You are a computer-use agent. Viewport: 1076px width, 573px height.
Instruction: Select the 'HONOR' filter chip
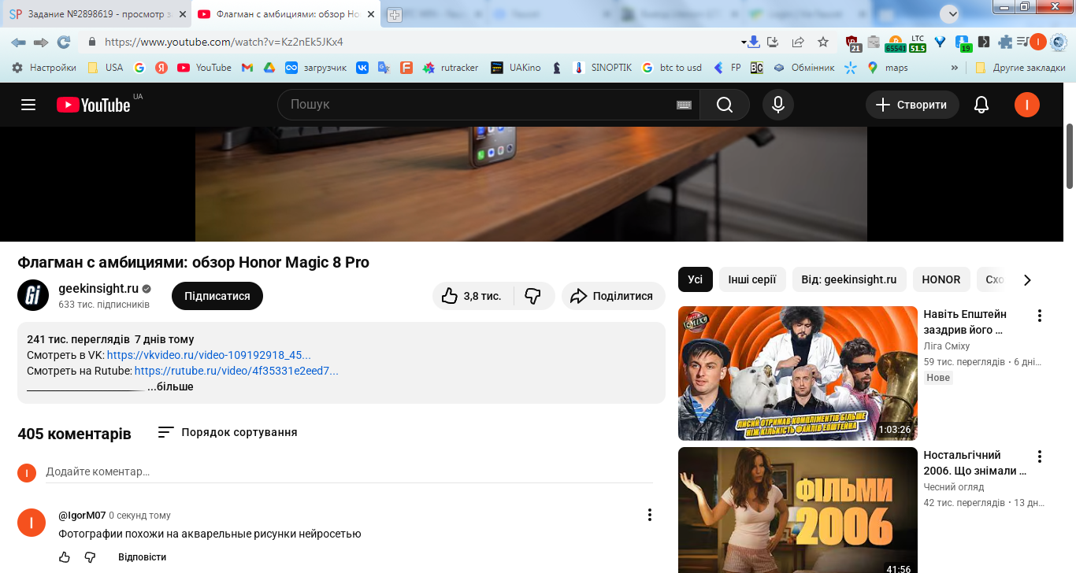941,279
